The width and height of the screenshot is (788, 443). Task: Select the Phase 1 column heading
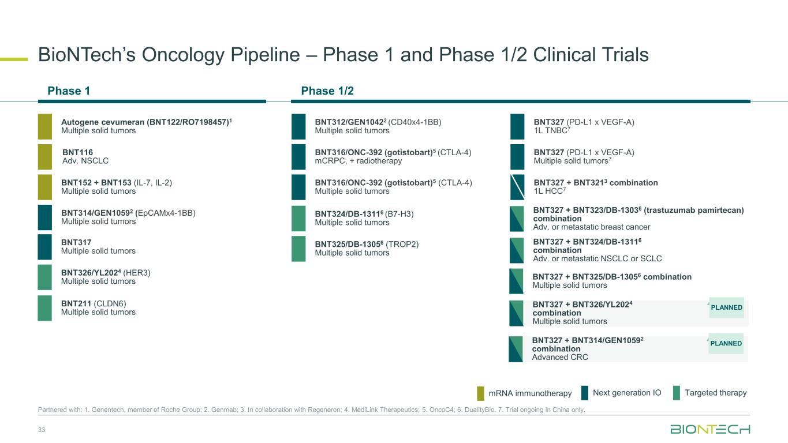[x=69, y=91]
